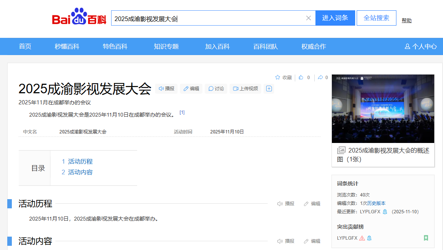
Task: Clear the search box with X icon
Action: 309,18
